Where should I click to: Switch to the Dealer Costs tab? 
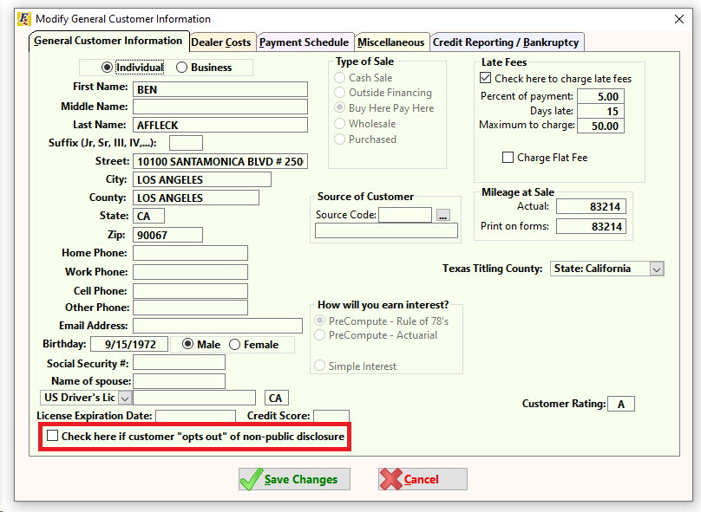tap(221, 42)
